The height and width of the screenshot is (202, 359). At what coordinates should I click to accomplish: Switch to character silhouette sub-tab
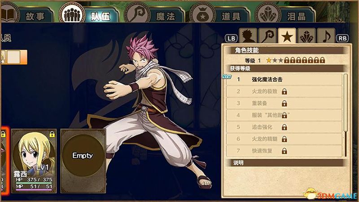[248, 36]
